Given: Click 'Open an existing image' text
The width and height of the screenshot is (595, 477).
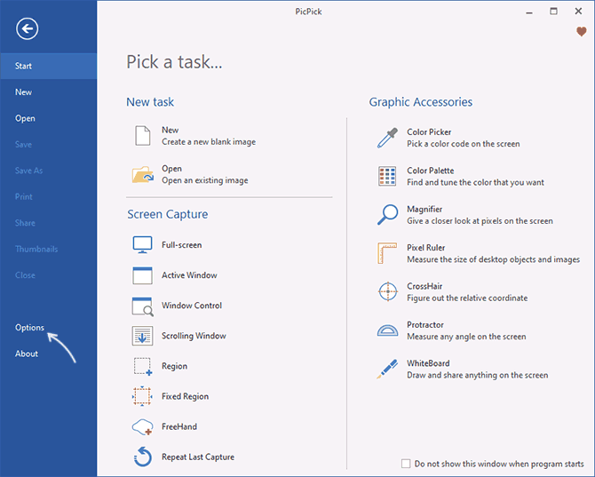Looking at the screenshot, I should 205,180.
